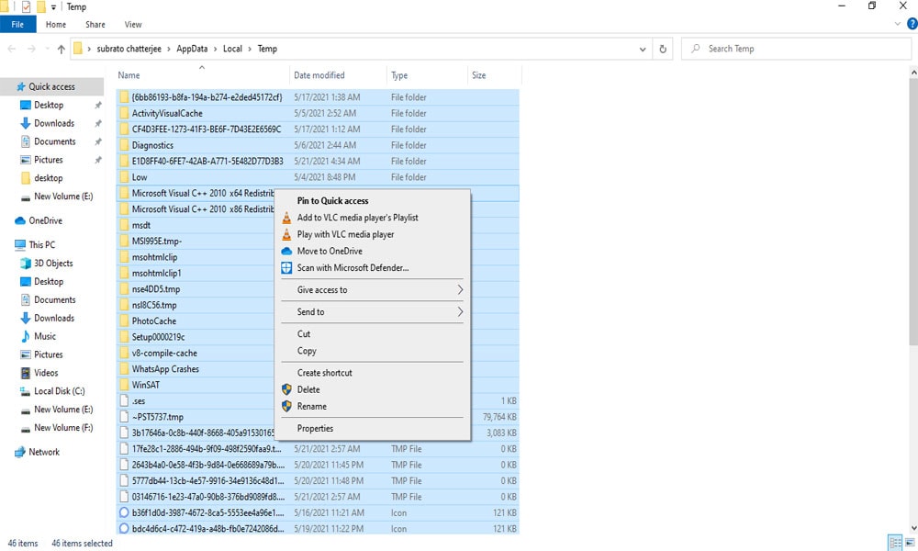
Task: Click the icon of b36f1d0d file
Action: (x=124, y=512)
